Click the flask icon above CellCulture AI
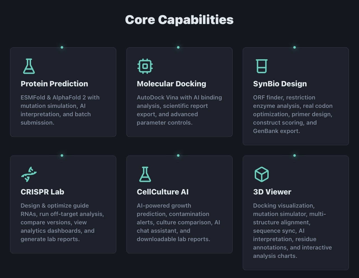The width and height of the screenshot is (359, 278). click(145, 174)
